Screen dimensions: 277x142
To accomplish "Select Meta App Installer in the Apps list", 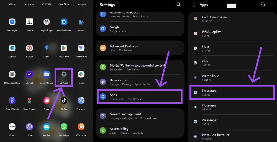I will click(232, 136).
